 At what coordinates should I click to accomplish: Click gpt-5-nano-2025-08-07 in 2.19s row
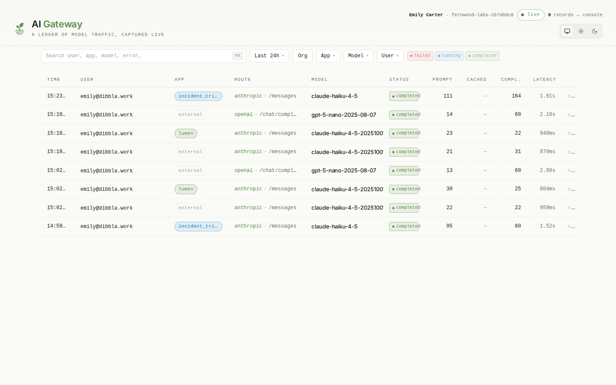tap(344, 115)
